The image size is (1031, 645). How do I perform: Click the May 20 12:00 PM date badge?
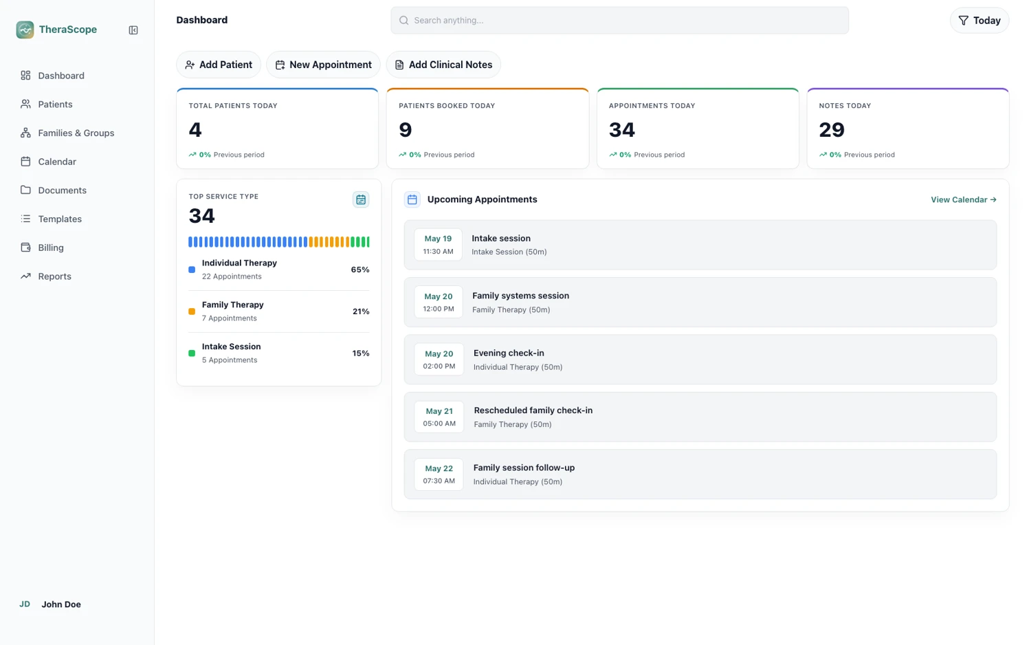[x=439, y=303]
